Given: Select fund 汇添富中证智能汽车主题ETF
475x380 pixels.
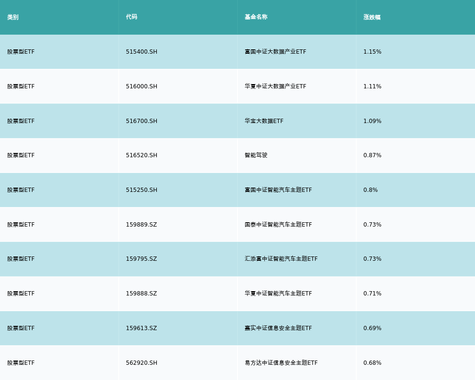Looking at the screenshot, I should click(281, 259).
